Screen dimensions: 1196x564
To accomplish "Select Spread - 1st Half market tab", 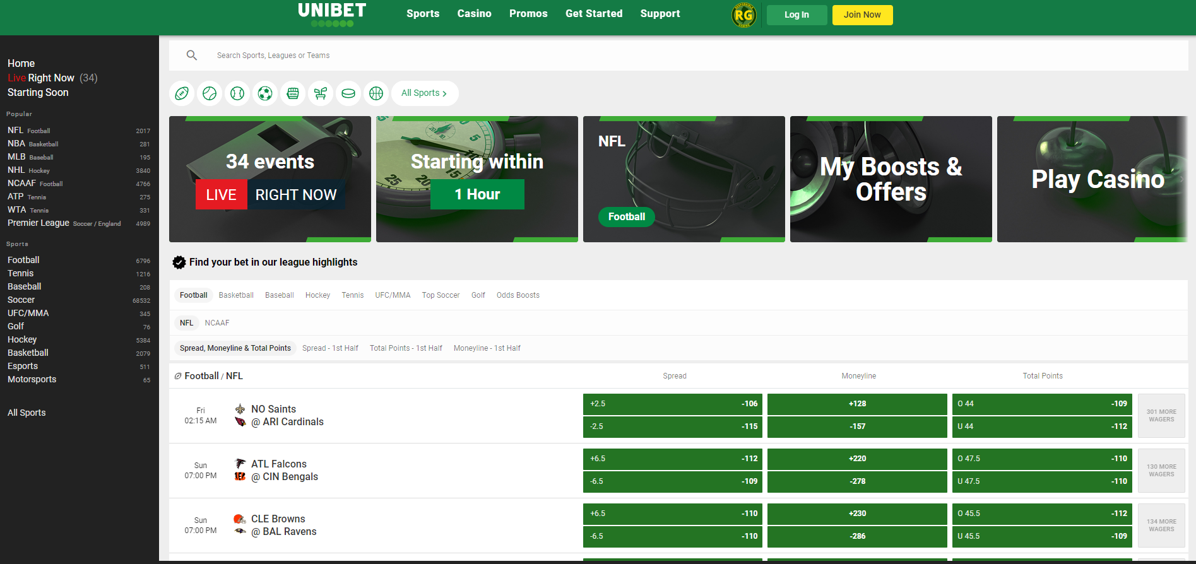I will tap(330, 348).
